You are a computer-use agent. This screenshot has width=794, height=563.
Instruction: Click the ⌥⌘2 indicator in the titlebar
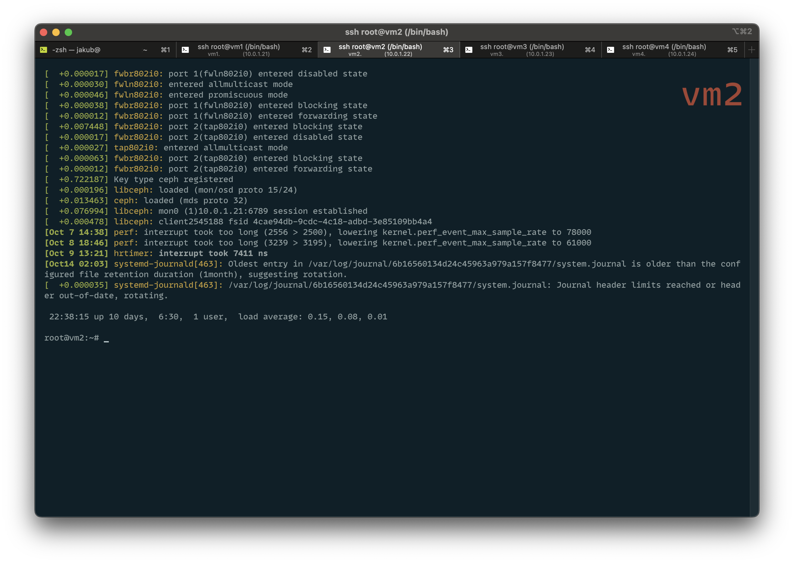[742, 31]
